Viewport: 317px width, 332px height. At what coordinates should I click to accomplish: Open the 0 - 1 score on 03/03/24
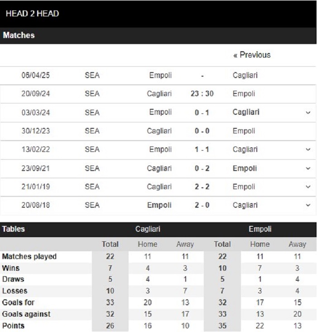pos(202,112)
